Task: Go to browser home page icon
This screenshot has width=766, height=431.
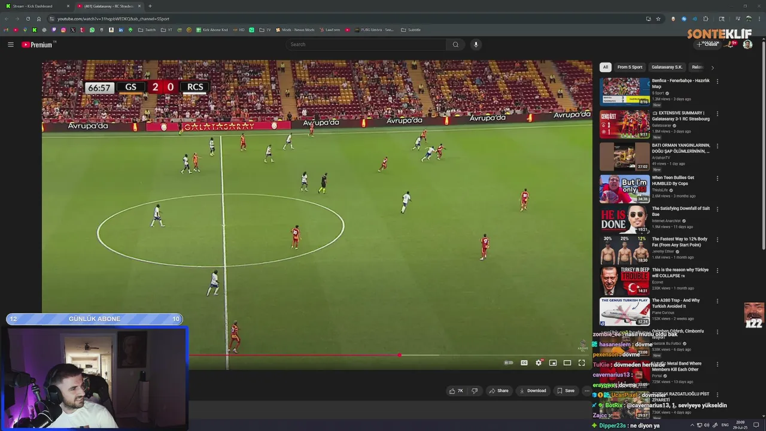Action: (39, 19)
